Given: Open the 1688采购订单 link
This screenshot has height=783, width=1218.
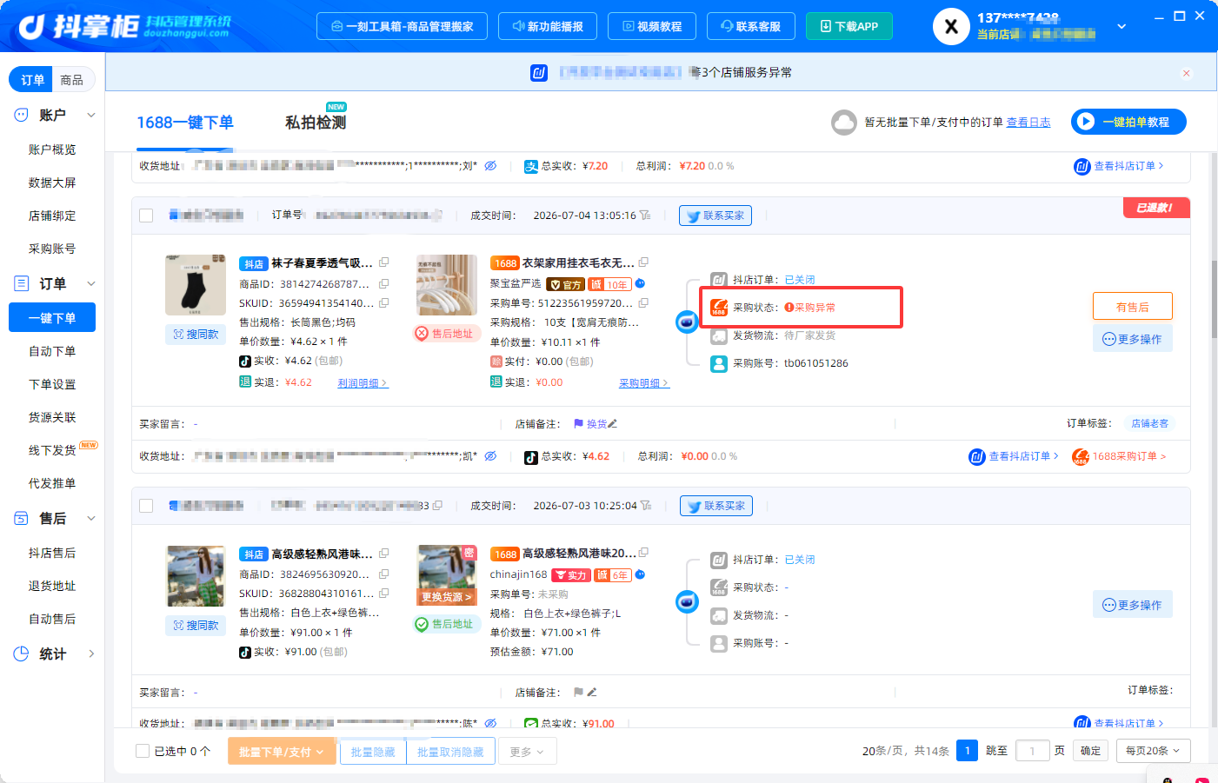Looking at the screenshot, I should 1119,456.
